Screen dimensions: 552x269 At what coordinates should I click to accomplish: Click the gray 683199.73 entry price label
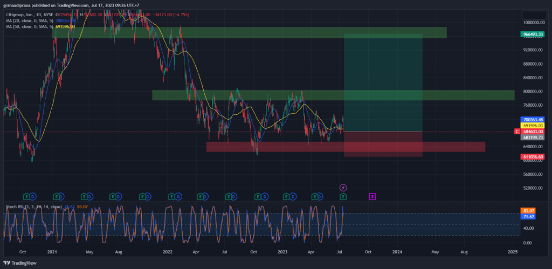click(532, 137)
